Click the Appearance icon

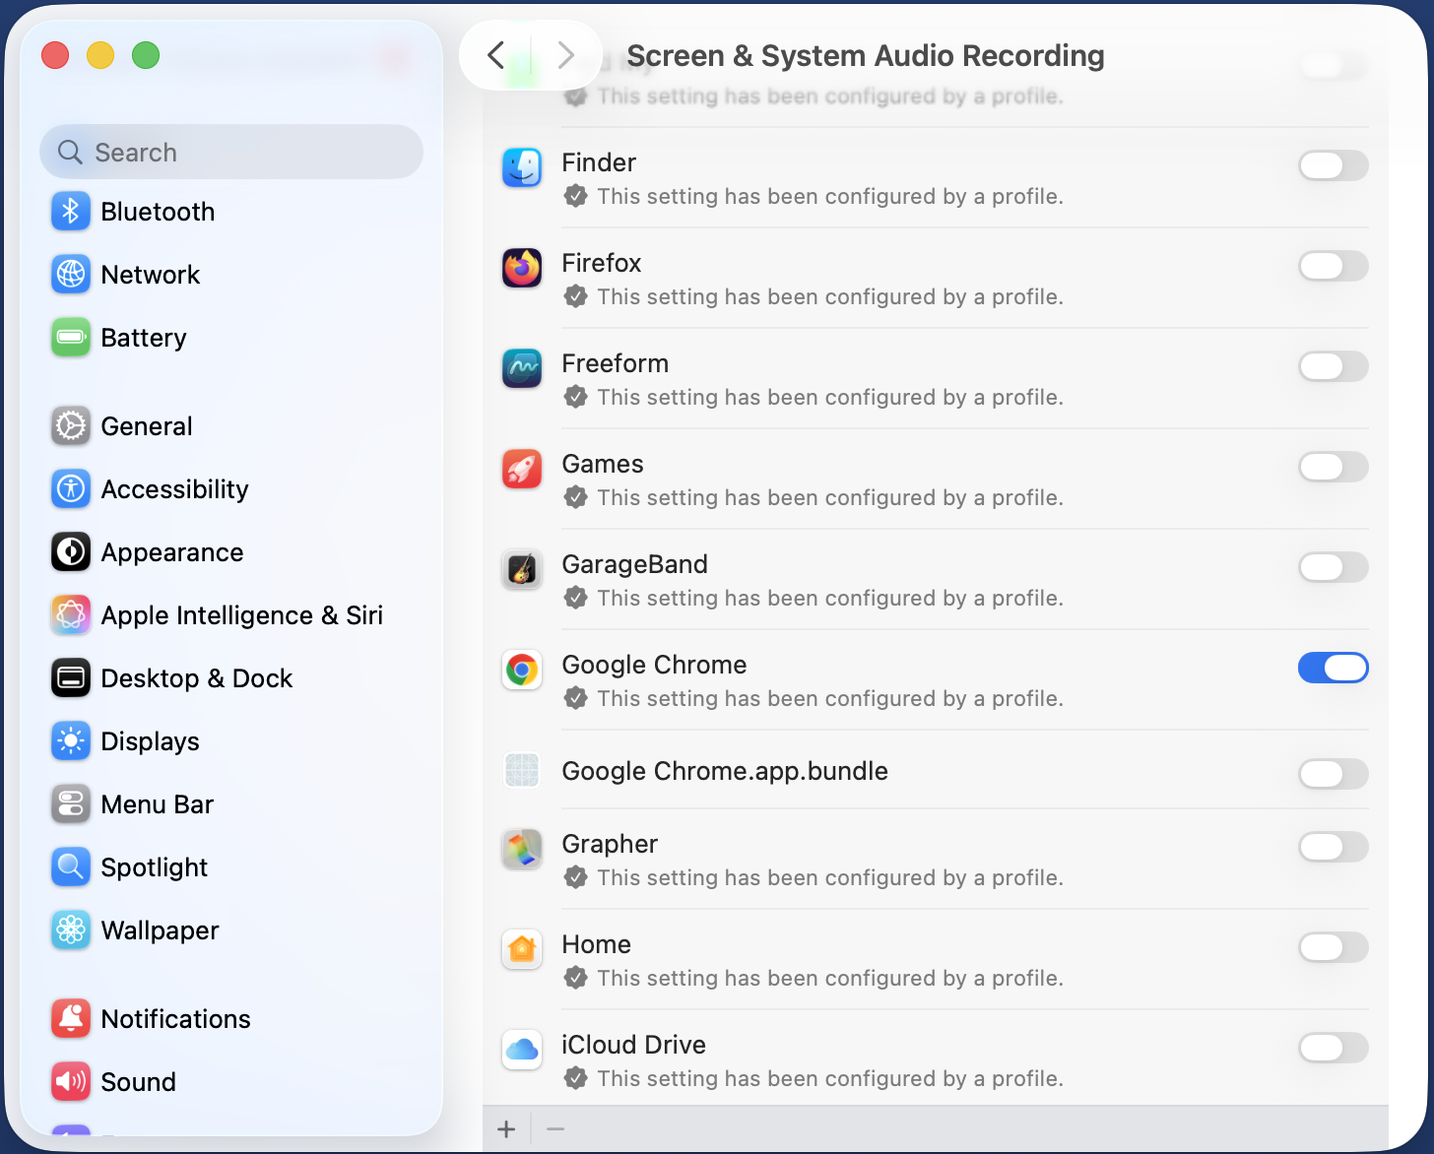click(71, 552)
